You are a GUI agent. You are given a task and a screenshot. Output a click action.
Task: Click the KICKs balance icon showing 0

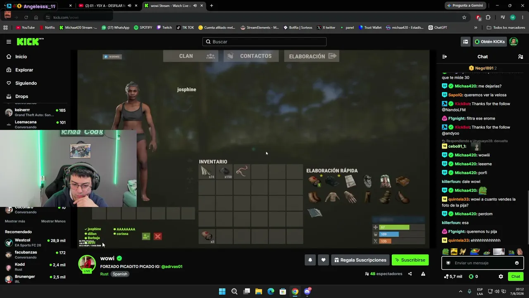click(474, 276)
